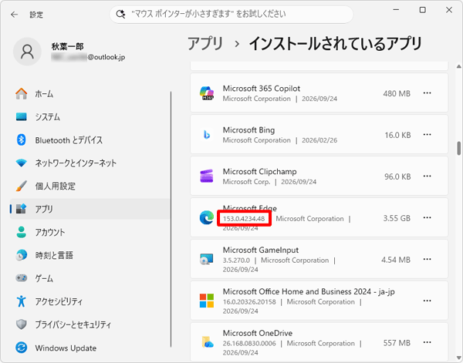Click the Apps icon in sidebar
The width and height of the screenshot is (463, 363).
pyautogui.click(x=22, y=209)
